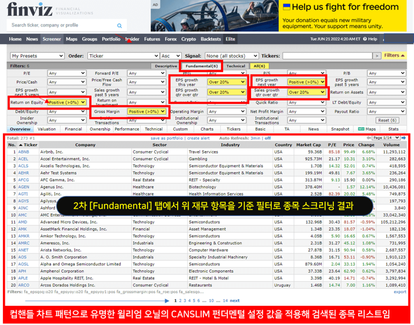
Task: Sort by the Sector column header
Action: click(x=159, y=145)
